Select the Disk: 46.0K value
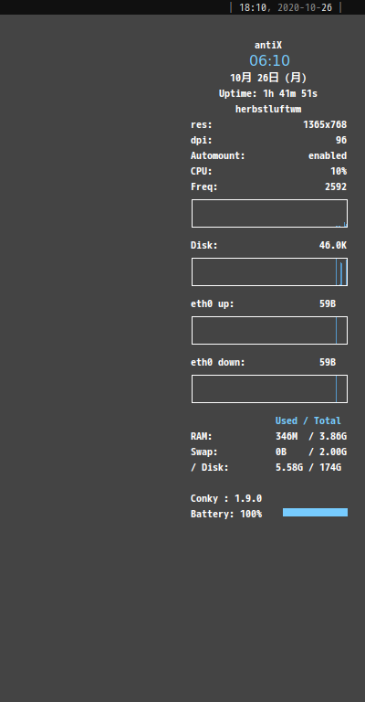The image size is (365, 702). (333, 245)
